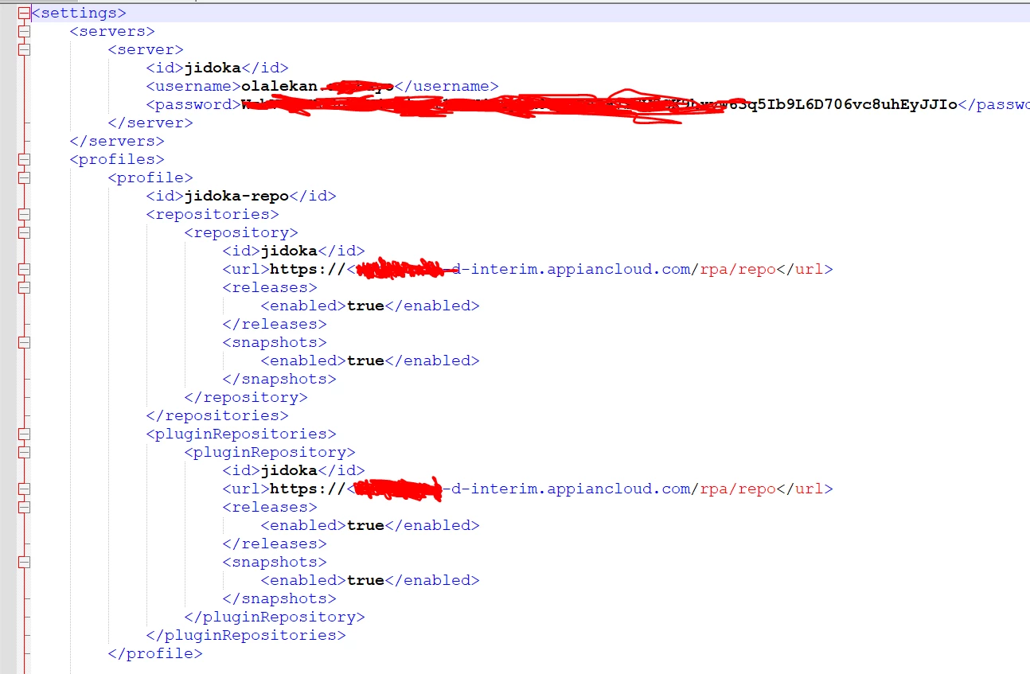Click the opening <profile> tag
Image resolution: width=1030 pixels, height=674 pixels.
[150, 177]
